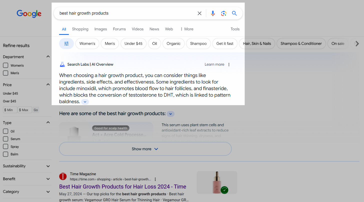
Task: Clear the search box with the X icon
Action: coord(199,13)
